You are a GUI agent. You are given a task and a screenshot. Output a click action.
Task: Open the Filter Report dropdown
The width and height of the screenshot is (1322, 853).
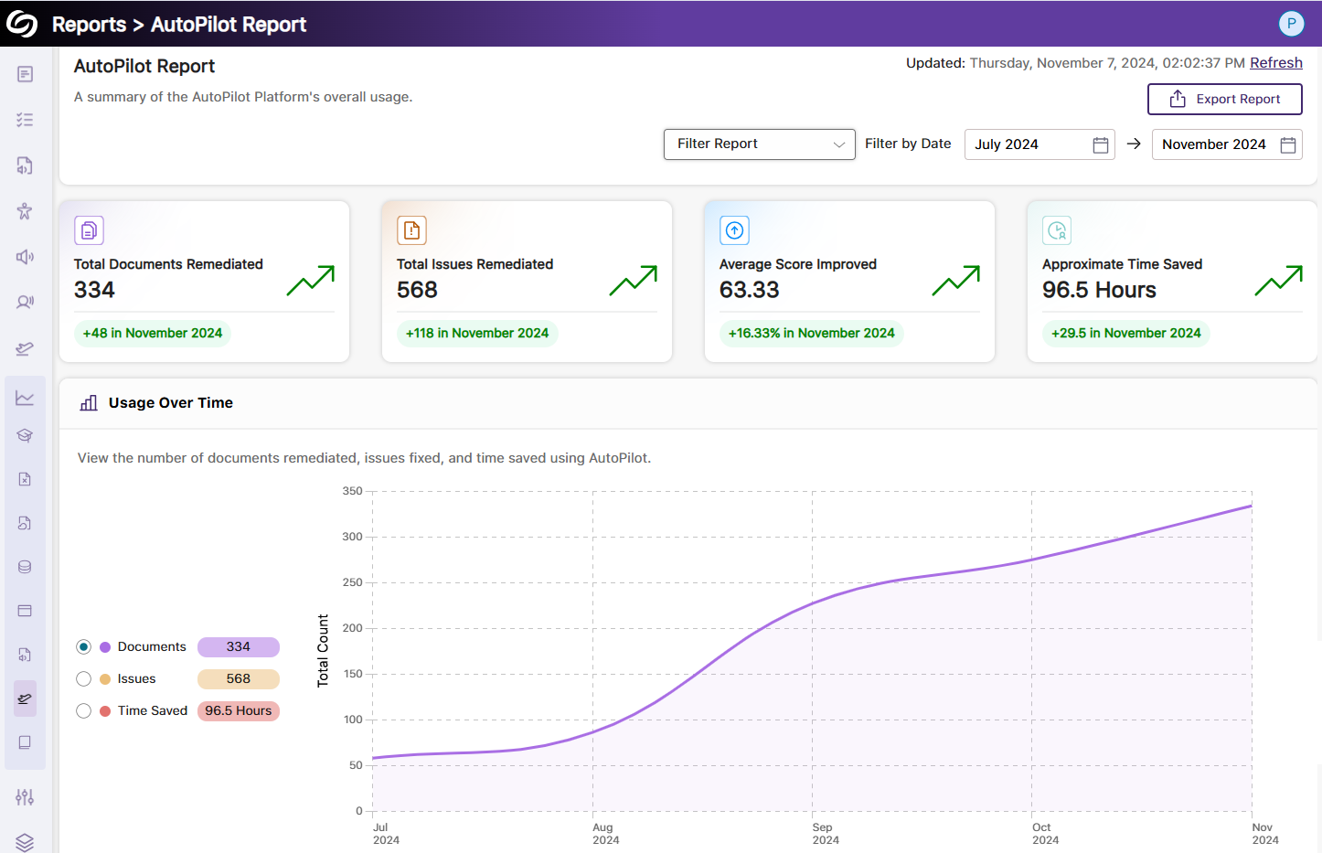coord(759,144)
